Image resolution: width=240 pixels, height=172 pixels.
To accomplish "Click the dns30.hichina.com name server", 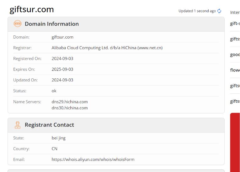I will 69,108.
